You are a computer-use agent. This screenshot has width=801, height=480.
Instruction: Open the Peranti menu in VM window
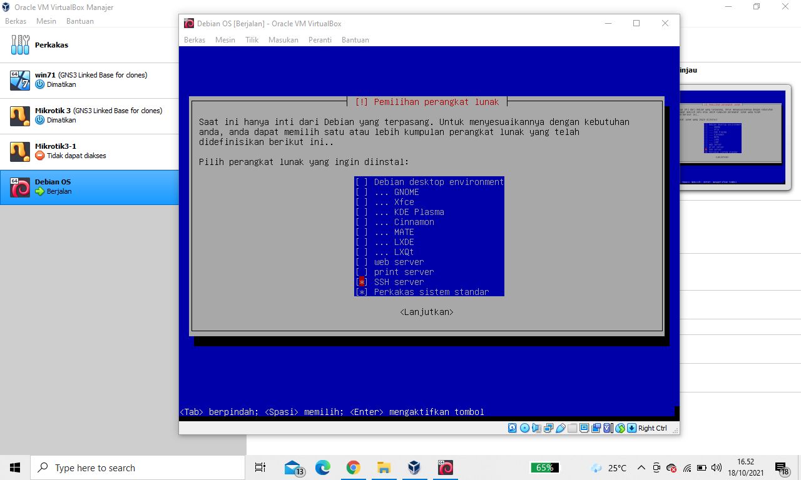click(x=320, y=39)
